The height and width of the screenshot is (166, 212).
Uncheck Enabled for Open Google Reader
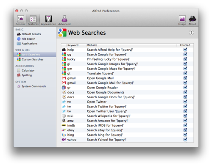coord(185,87)
